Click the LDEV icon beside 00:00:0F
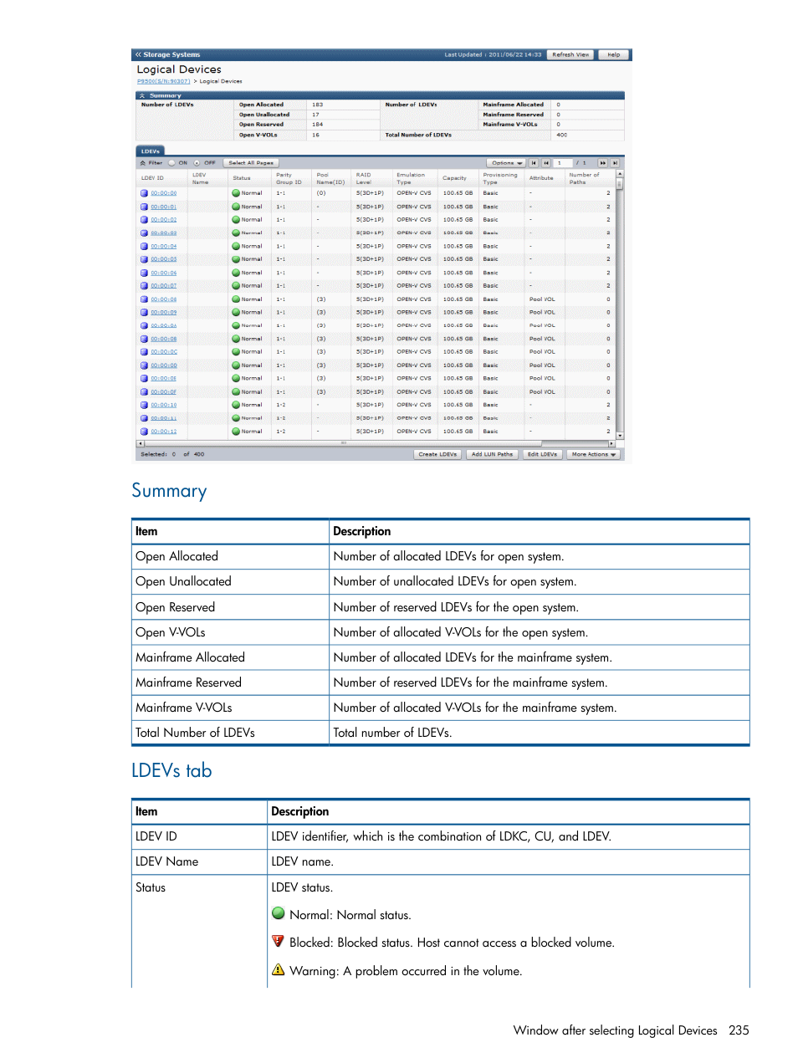 144,392
